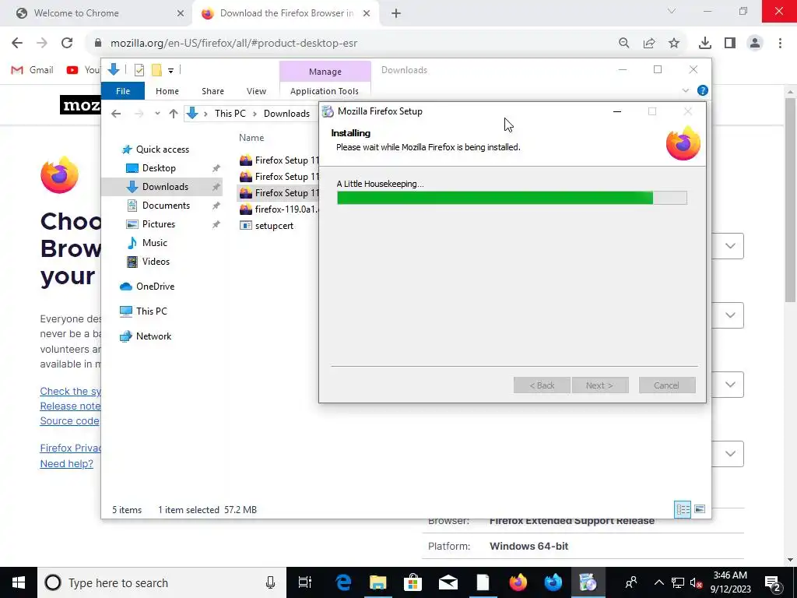
Task: Go up one folder level in Explorer
Action: click(x=174, y=114)
